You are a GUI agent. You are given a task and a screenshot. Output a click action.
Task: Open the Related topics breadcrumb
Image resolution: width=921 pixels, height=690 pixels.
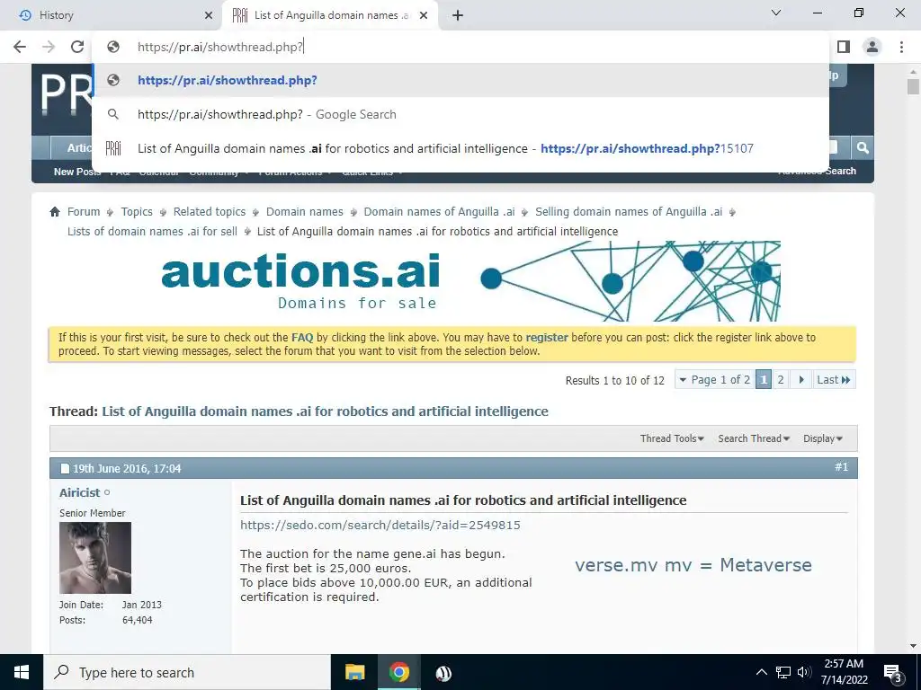click(209, 212)
